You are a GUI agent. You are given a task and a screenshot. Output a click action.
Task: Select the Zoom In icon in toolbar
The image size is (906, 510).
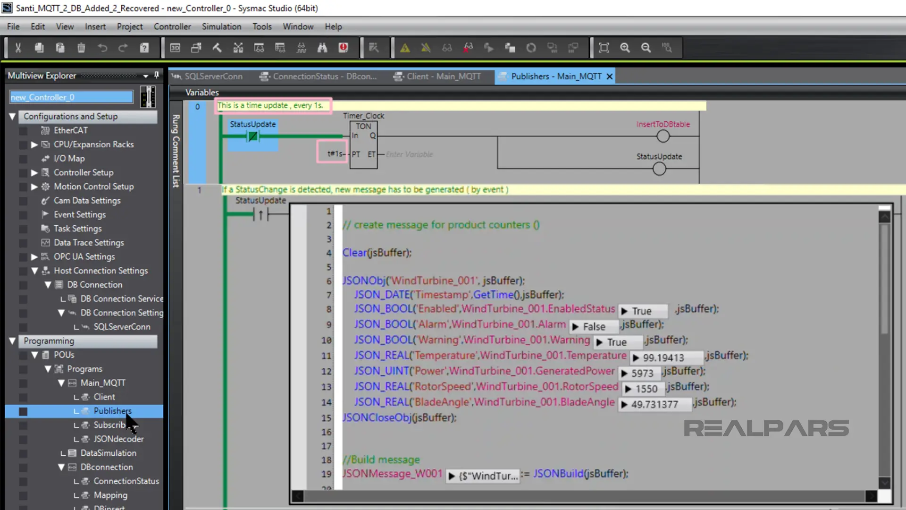tap(625, 47)
